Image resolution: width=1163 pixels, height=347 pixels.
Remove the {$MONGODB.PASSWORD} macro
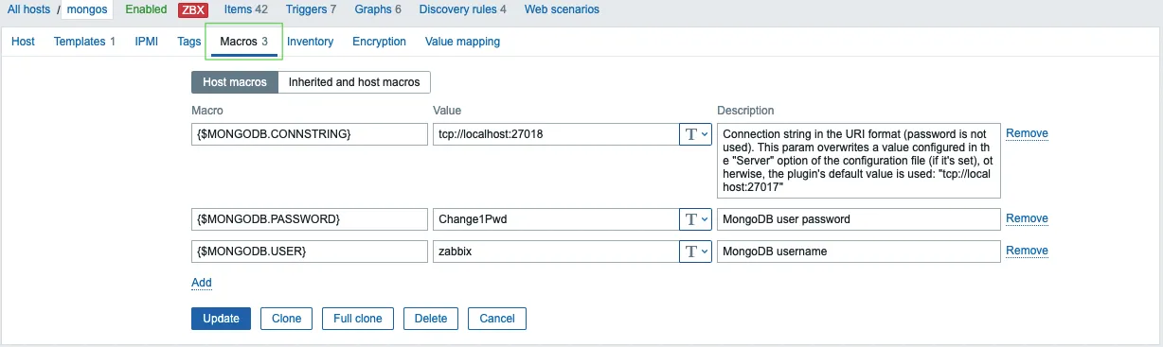(x=1027, y=218)
